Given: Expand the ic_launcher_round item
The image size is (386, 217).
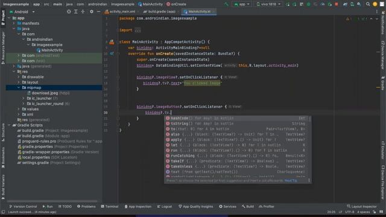Looking at the screenshot, I should 24,104.
